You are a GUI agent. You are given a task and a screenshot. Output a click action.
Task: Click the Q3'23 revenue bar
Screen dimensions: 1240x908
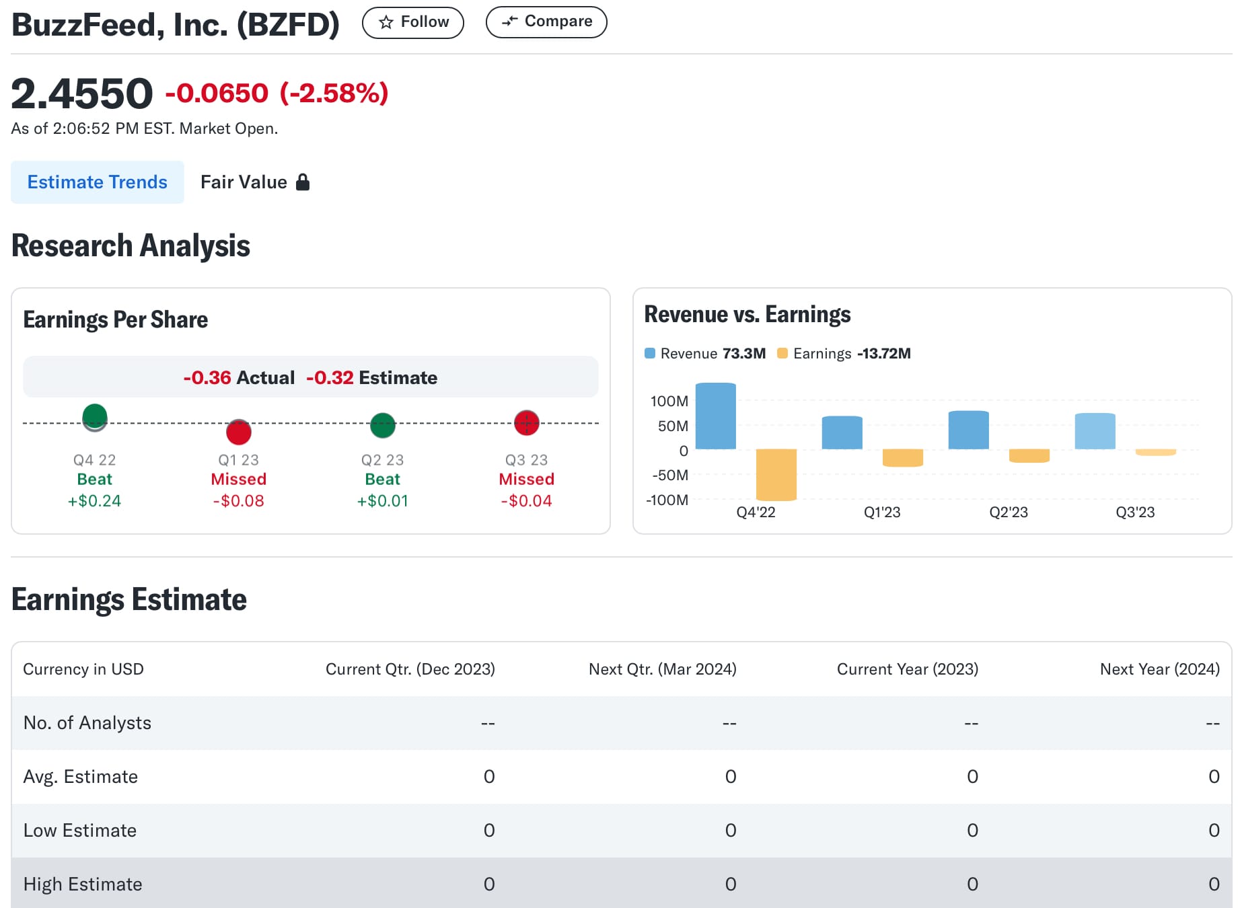pyautogui.click(x=1095, y=431)
